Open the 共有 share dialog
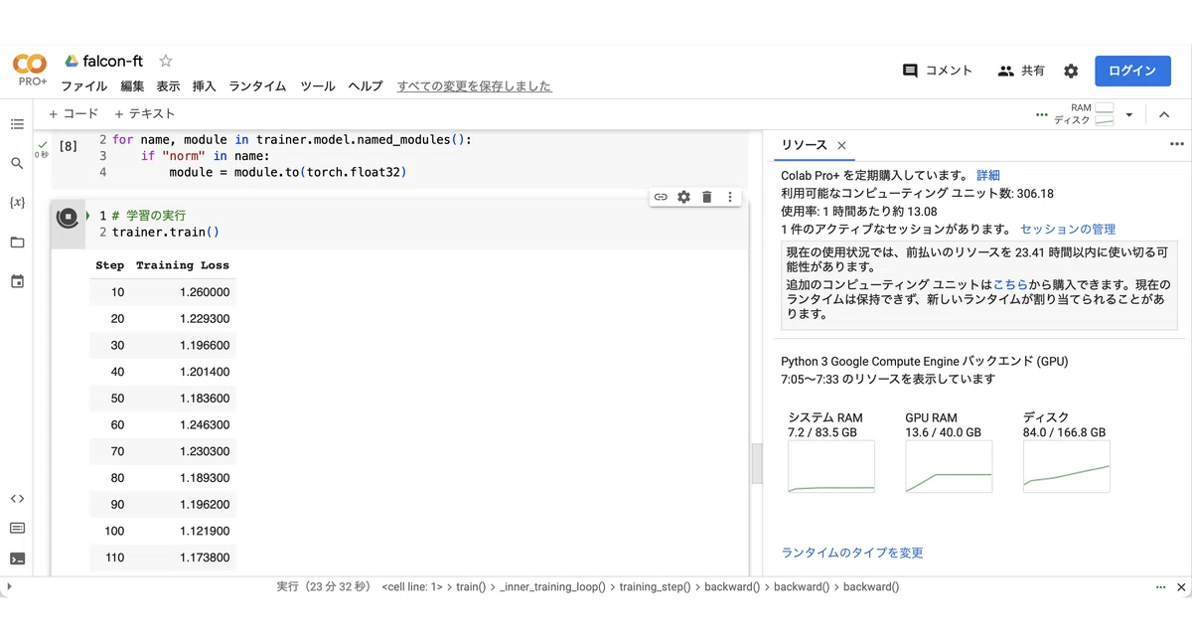The height and width of the screenshot is (642, 1192). pos(1021,71)
